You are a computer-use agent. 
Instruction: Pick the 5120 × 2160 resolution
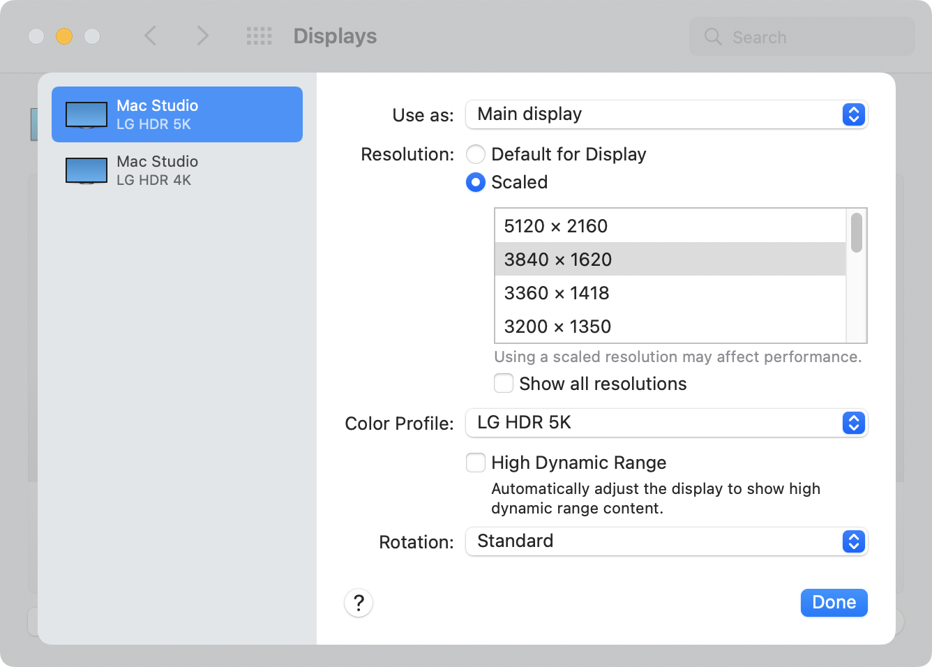tap(670, 226)
